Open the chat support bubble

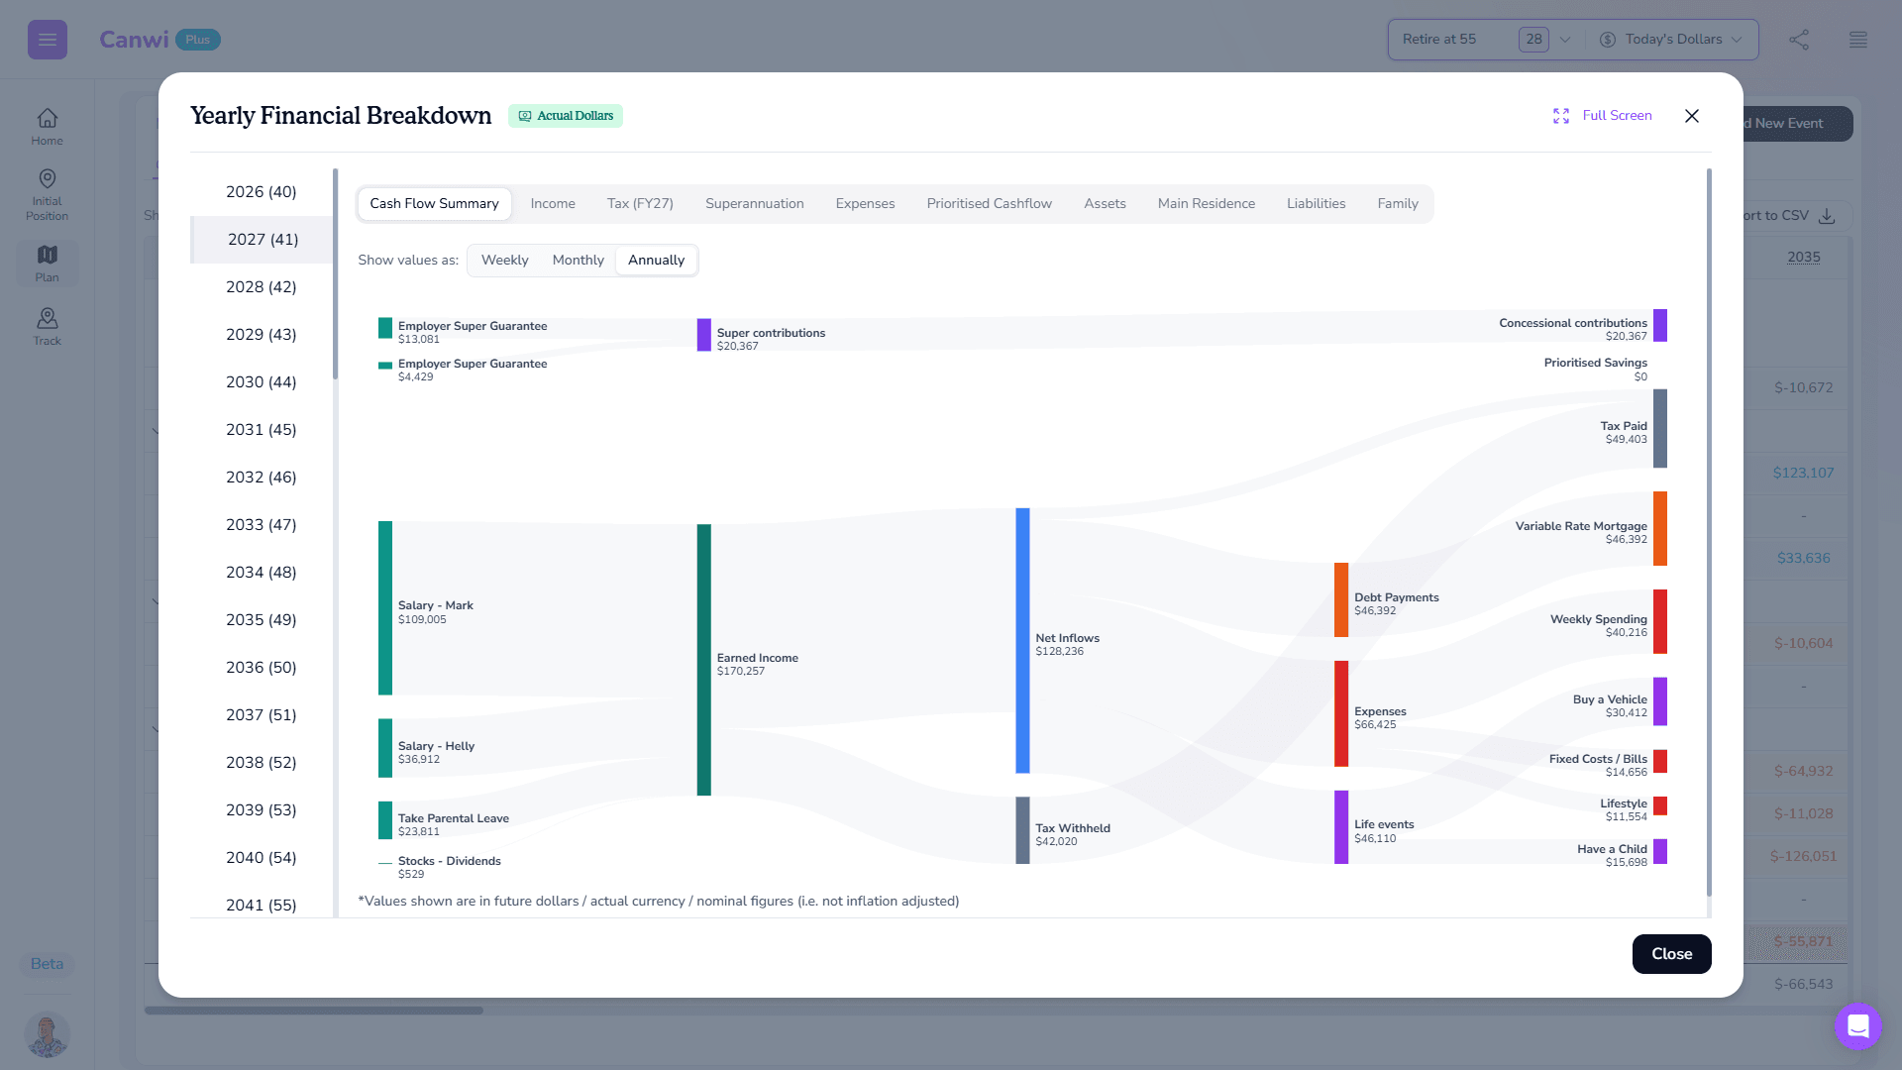tap(1857, 1025)
